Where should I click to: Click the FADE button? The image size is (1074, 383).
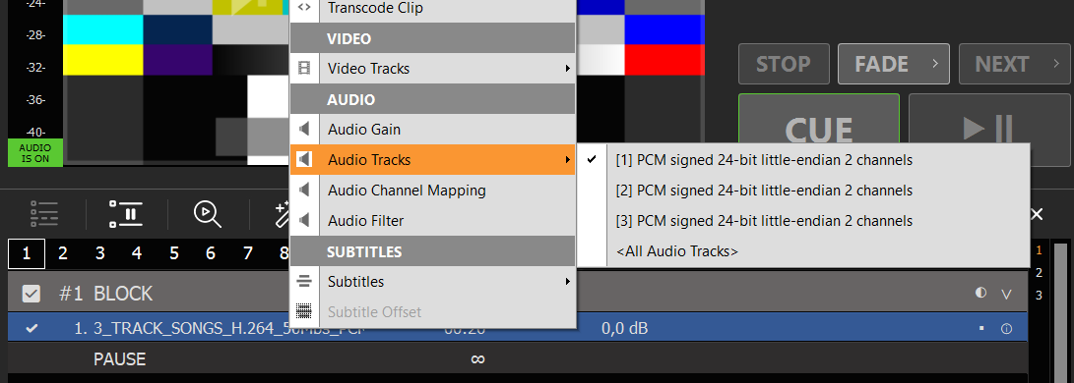894,64
